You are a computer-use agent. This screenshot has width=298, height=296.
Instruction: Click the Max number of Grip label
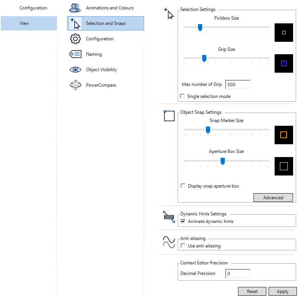(x=202, y=84)
